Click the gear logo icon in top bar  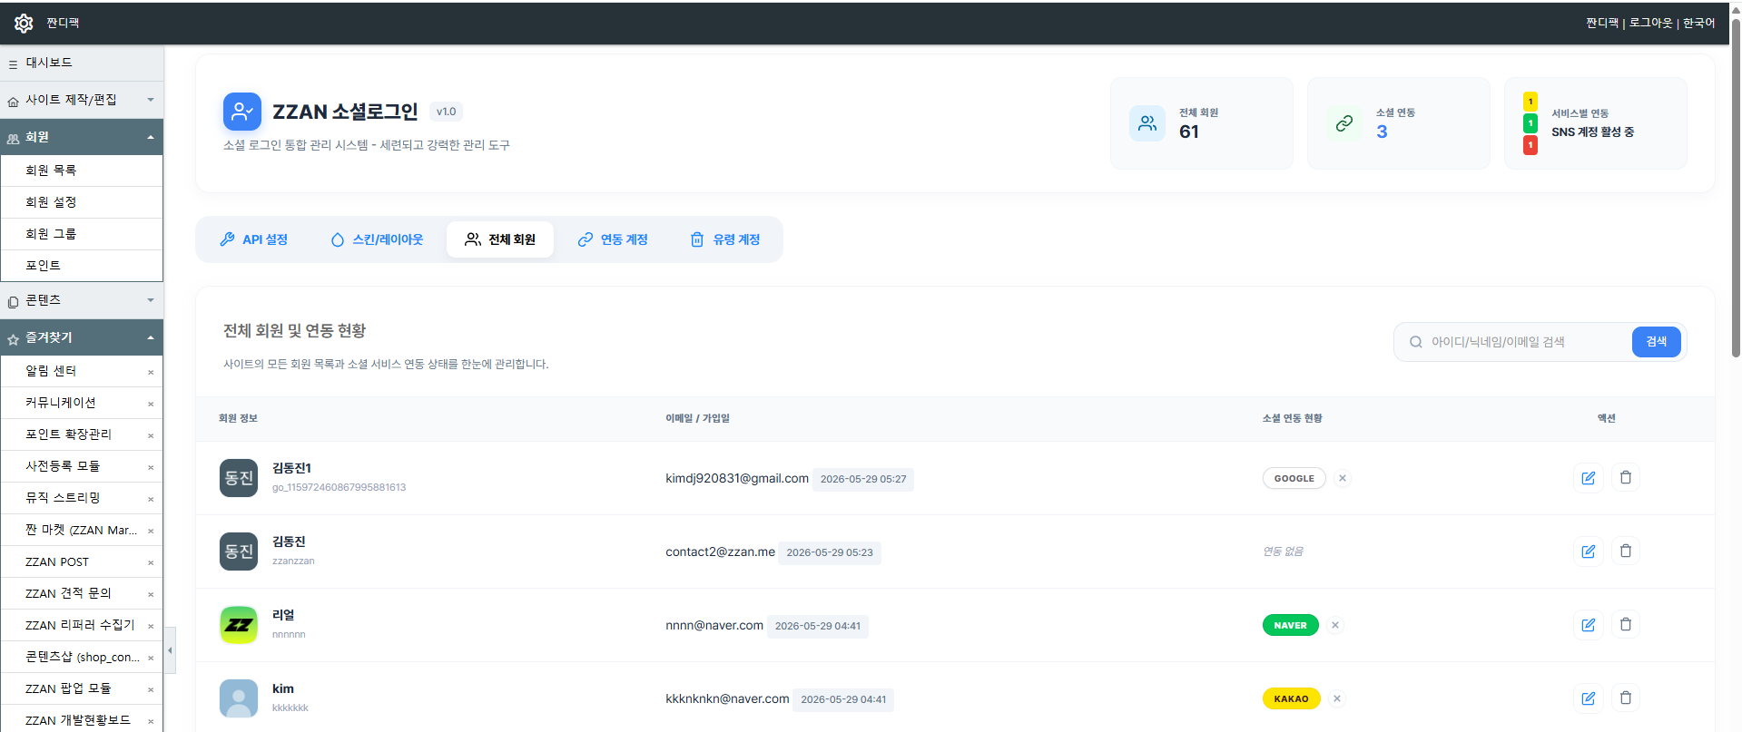coord(24,24)
